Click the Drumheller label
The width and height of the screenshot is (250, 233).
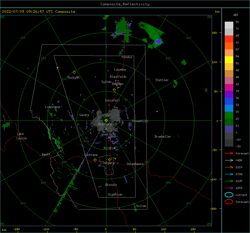[x=163, y=137]
